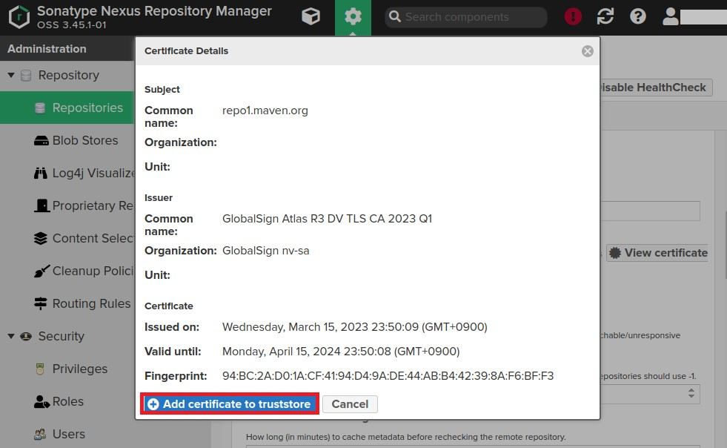Open the Browse cube icon
727x448 pixels.
pos(311,17)
